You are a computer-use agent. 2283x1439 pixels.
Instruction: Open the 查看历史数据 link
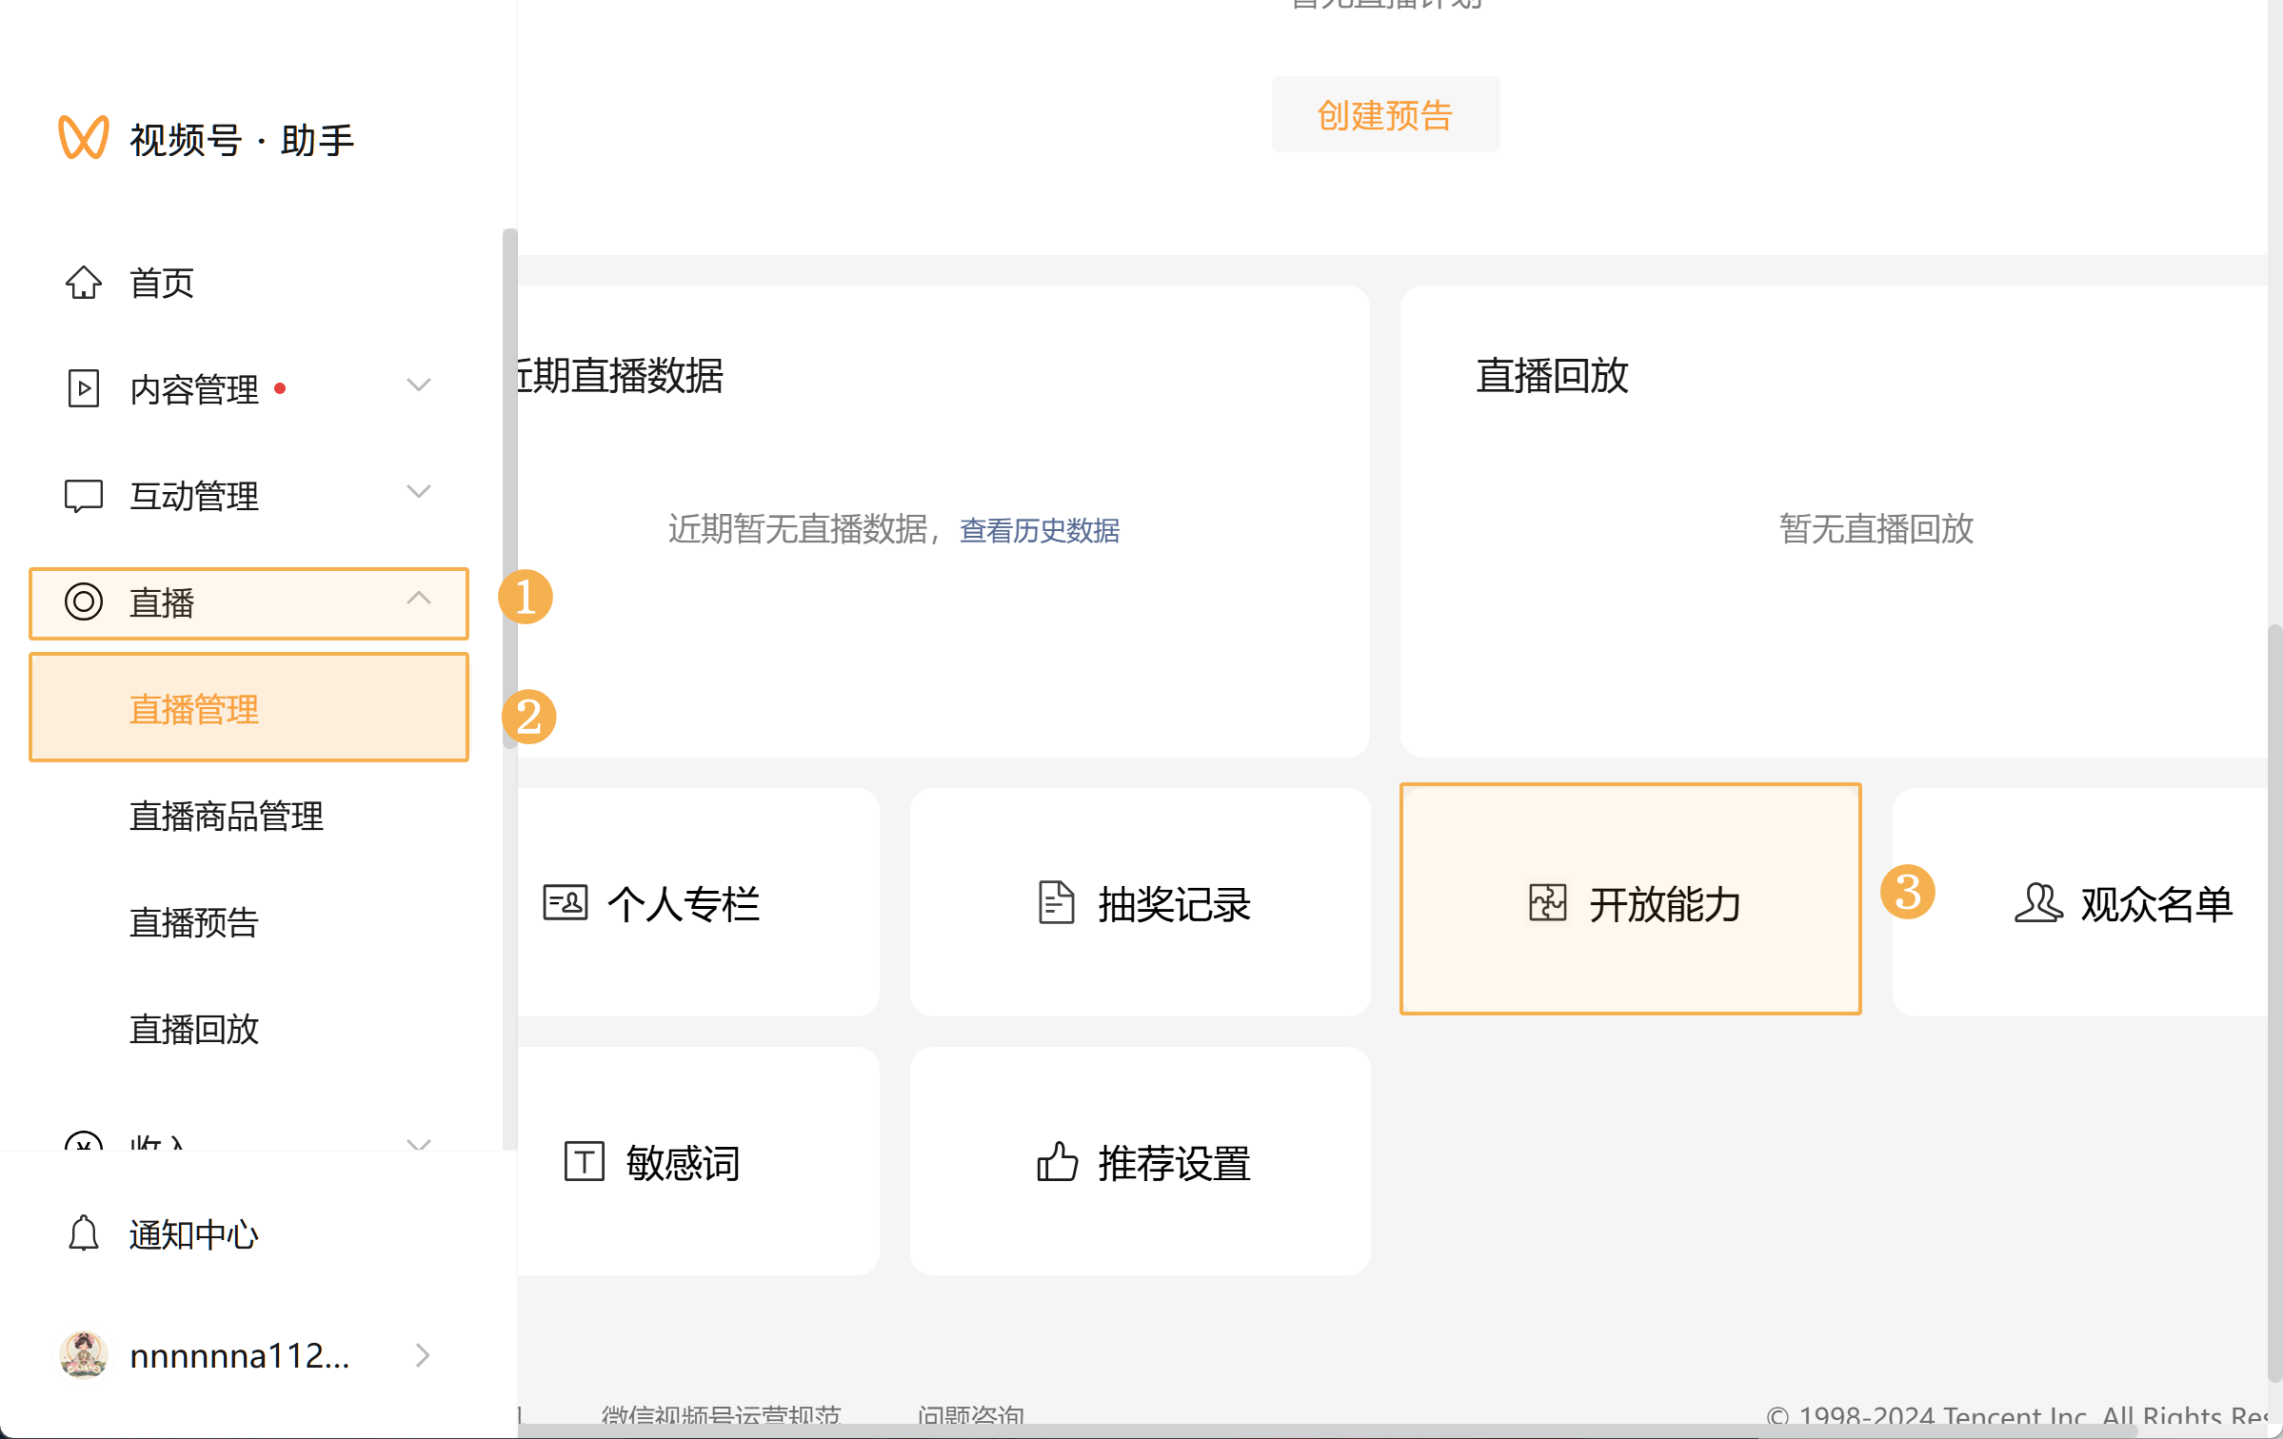click(x=1040, y=530)
